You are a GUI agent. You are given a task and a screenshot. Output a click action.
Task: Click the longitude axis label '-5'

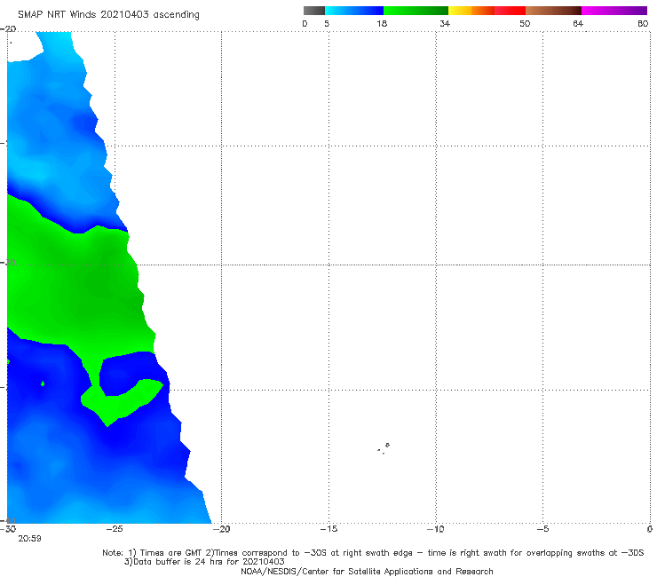point(542,529)
